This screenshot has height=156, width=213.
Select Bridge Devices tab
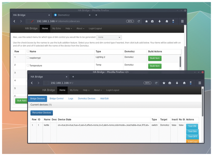pyautogui.click(x=38, y=99)
